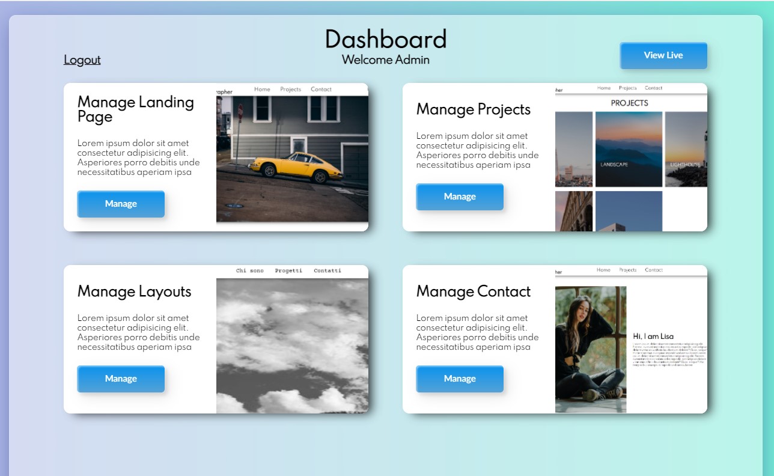Select the yellow car landing page preview

pyautogui.click(x=292, y=157)
